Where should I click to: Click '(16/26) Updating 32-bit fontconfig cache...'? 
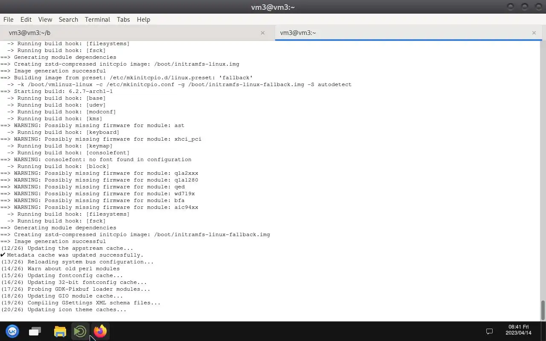tap(74, 282)
